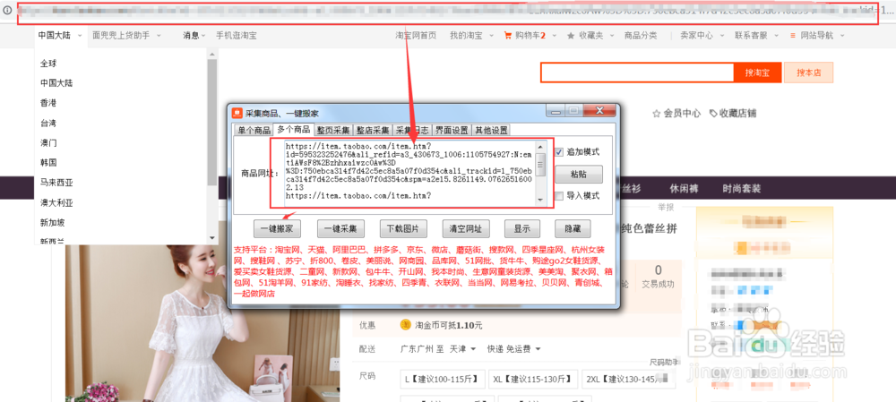Select 新加坡 in the region list

[x=53, y=223]
